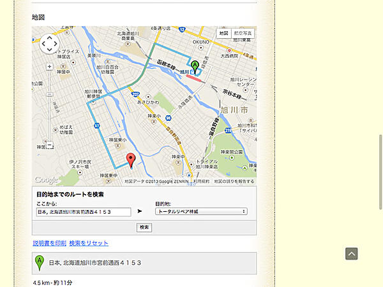
Task: Click the 大西病院 hospital marker
Action: pyautogui.click(x=229, y=51)
